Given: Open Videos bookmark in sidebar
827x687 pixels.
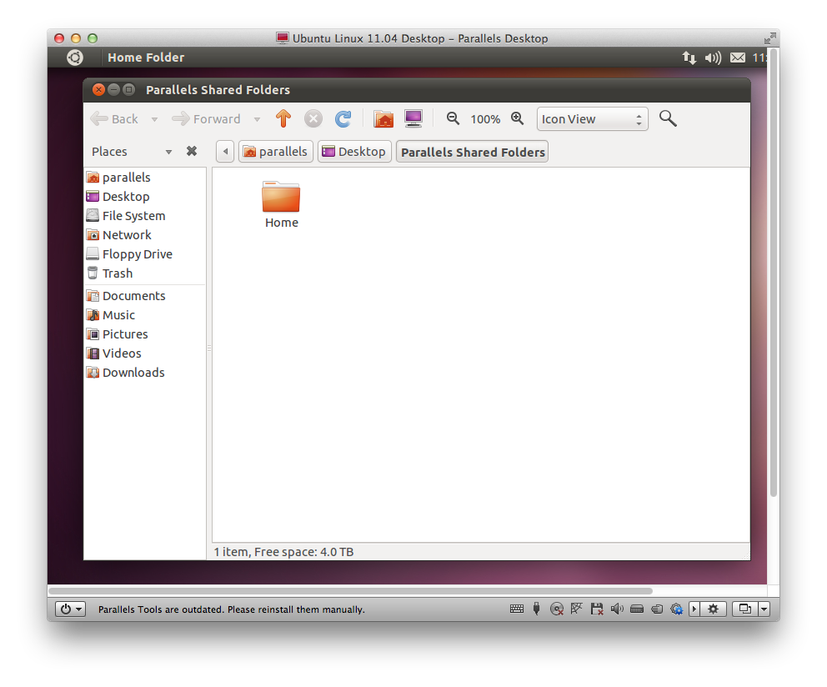Looking at the screenshot, I should (145, 354).
